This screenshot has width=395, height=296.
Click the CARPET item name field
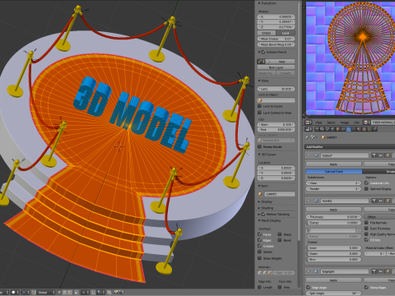pyautogui.click(x=280, y=194)
